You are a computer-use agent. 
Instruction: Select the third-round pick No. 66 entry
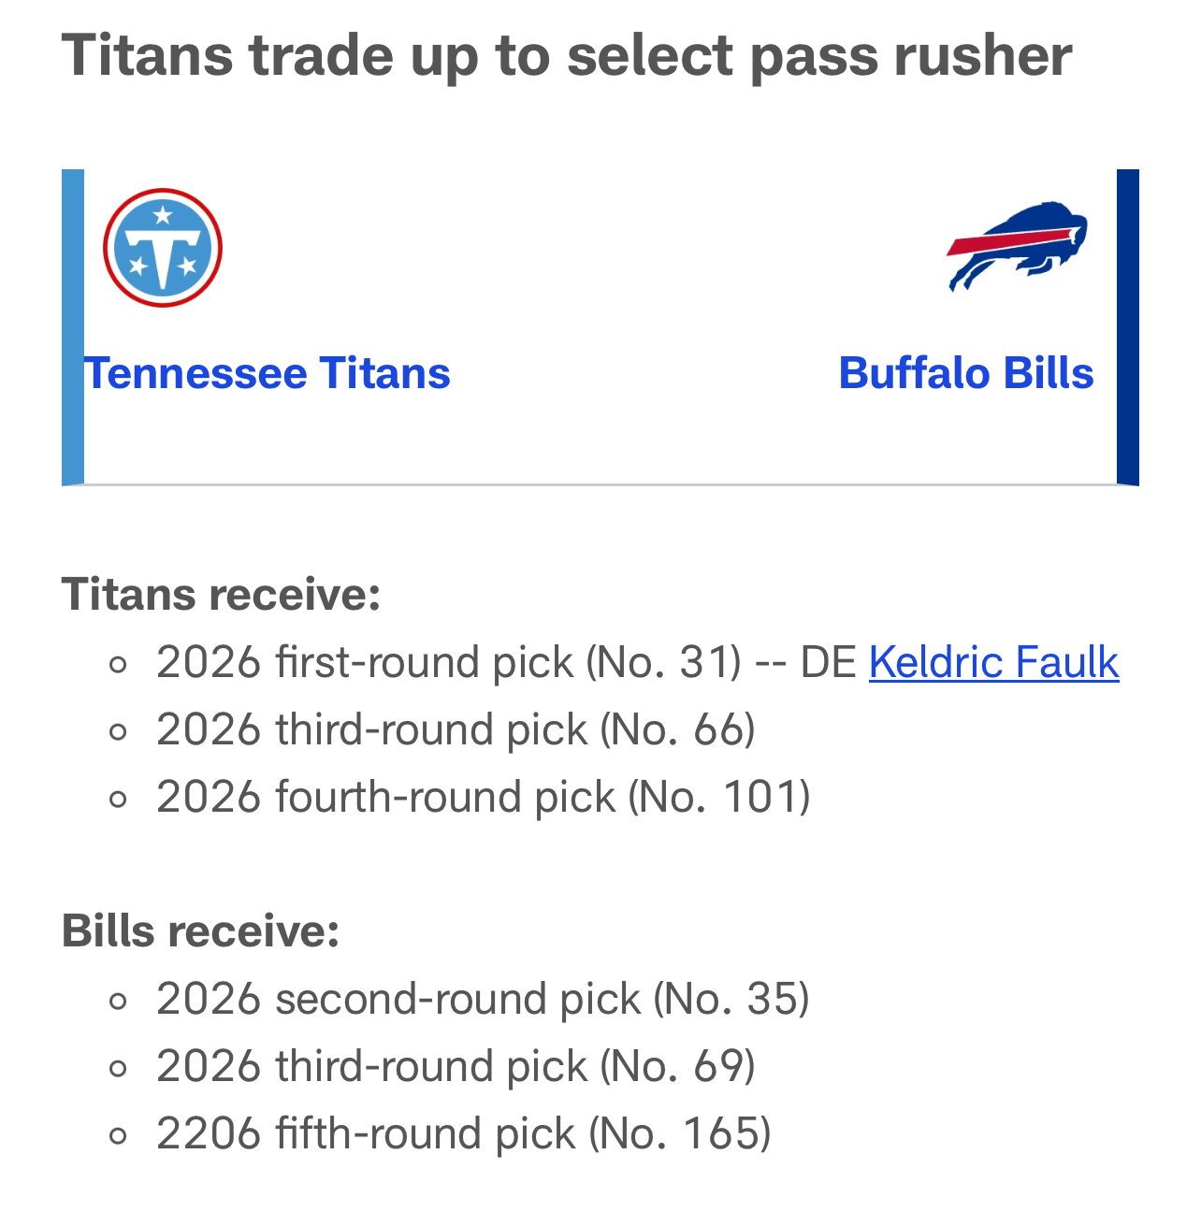456,729
